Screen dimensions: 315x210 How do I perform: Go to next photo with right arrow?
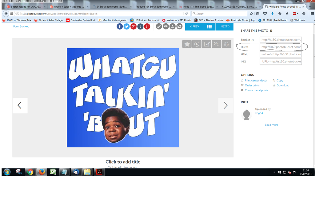(x=226, y=105)
